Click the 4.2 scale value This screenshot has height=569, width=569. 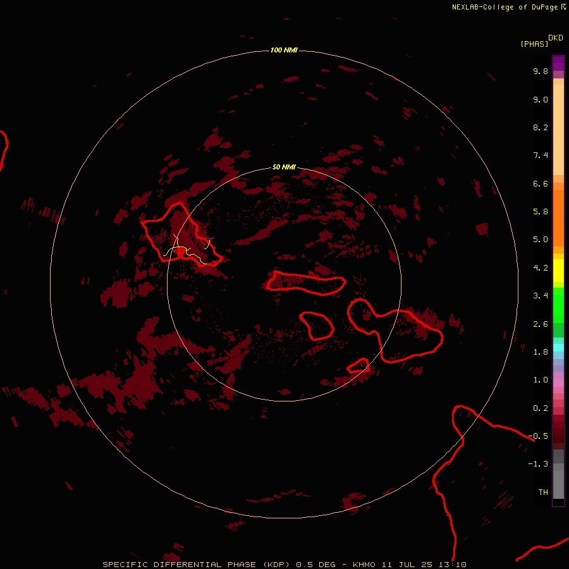541,268
